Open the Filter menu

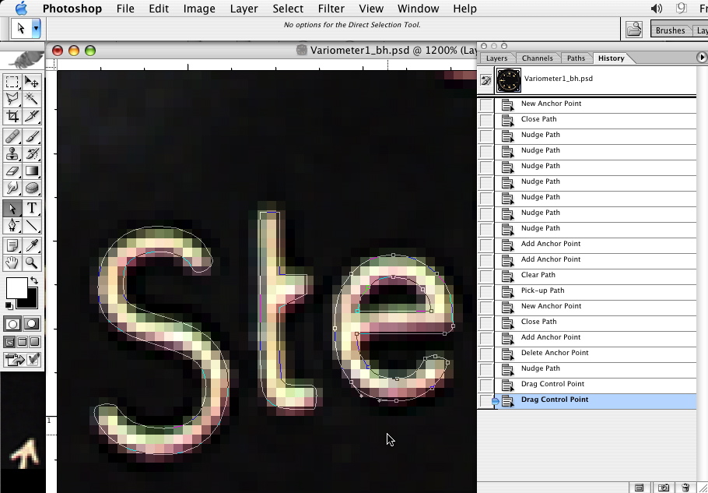pos(331,9)
